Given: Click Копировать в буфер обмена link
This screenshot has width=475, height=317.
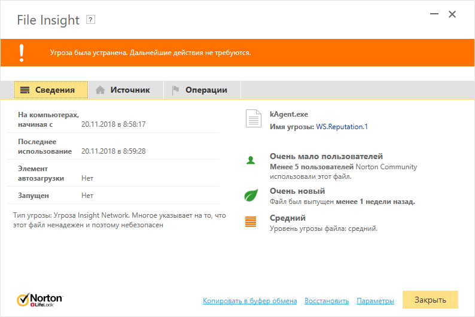Looking at the screenshot, I should 249,301.
